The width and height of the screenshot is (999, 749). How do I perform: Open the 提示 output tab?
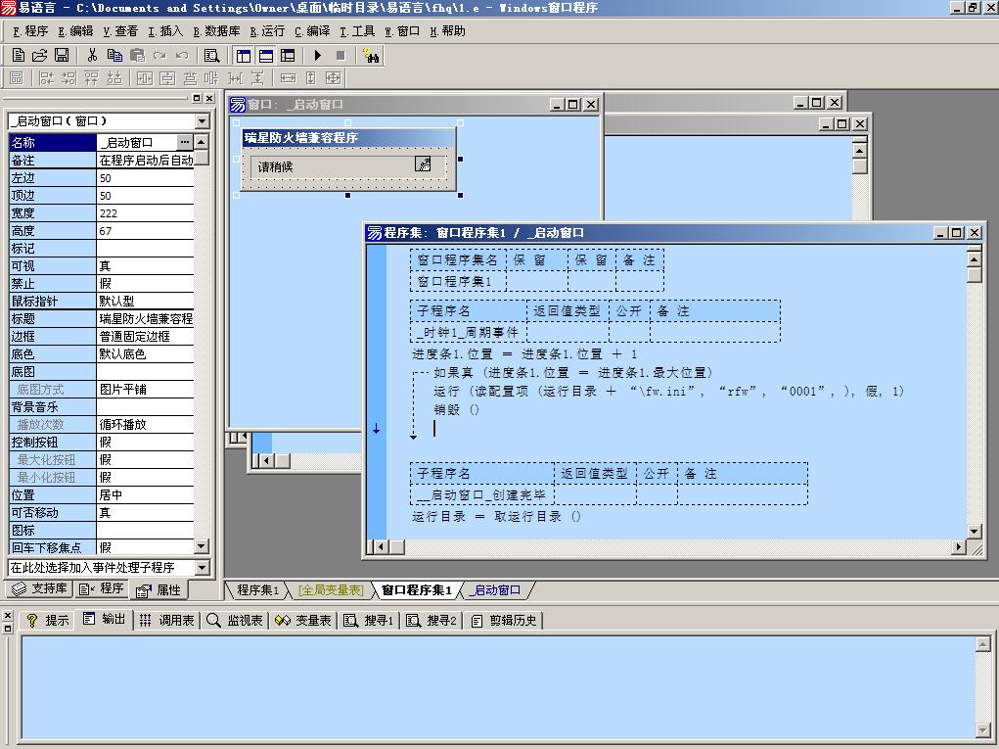tap(48, 620)
